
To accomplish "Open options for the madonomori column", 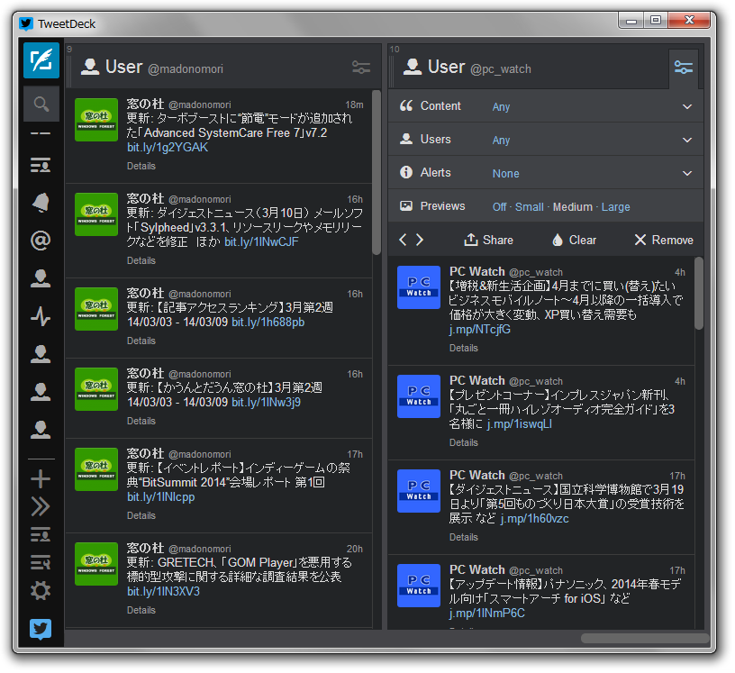I will [361, 68].
